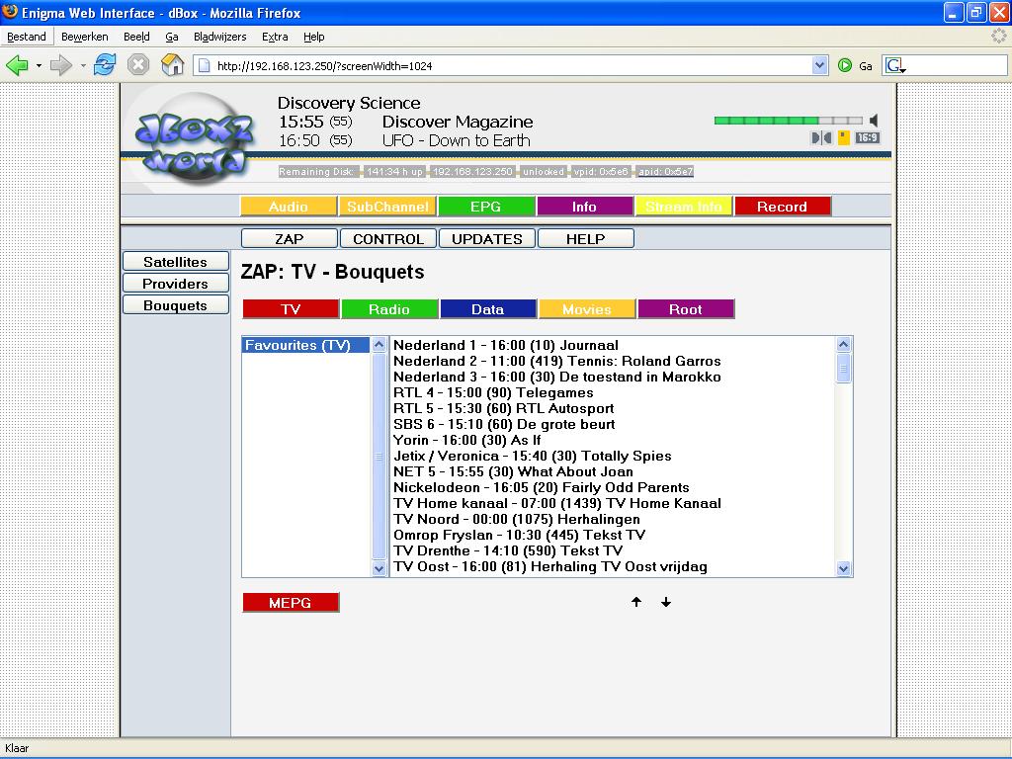Expand the address bar URL dropdown
The height and width of the screenshot is (759, 1012).
819,65
